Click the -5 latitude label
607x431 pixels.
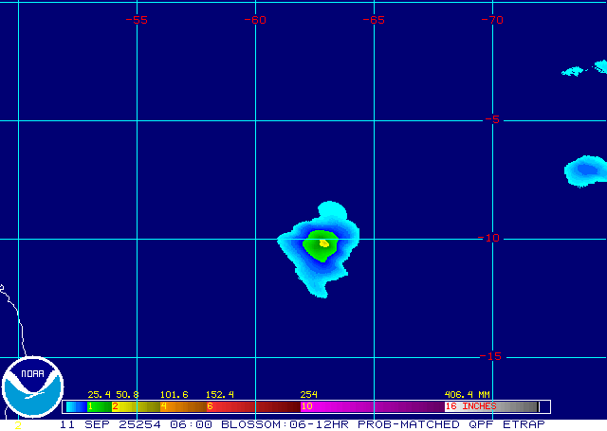pos(489,119)
